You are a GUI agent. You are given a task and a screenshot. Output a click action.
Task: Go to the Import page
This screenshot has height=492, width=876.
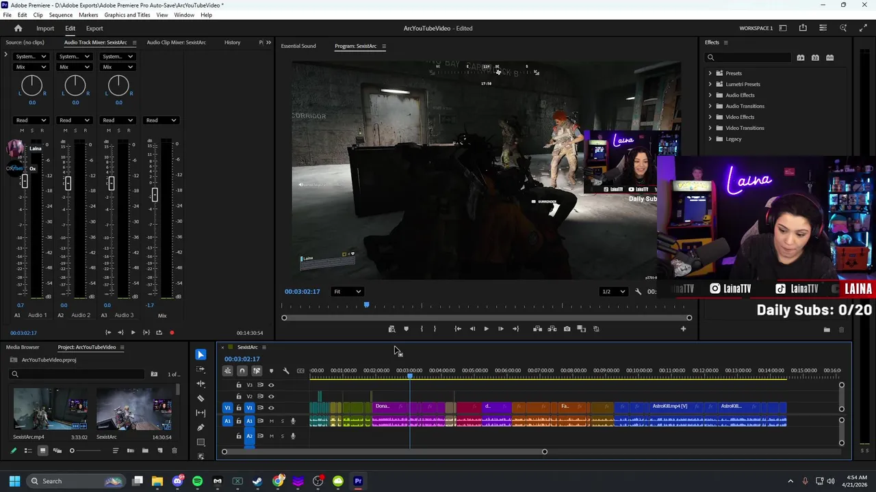click(45, 28)
